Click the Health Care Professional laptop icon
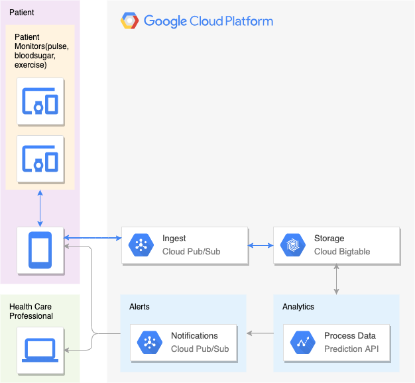The width and height of the screenshot is (415, 383). [40, 350]
